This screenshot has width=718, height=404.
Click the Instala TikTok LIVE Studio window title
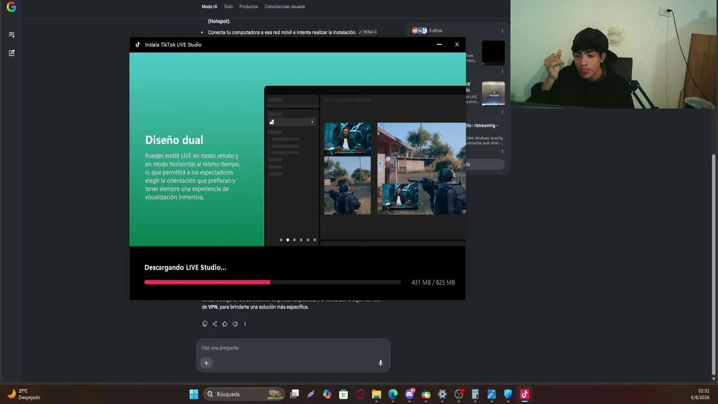(173, 45)
